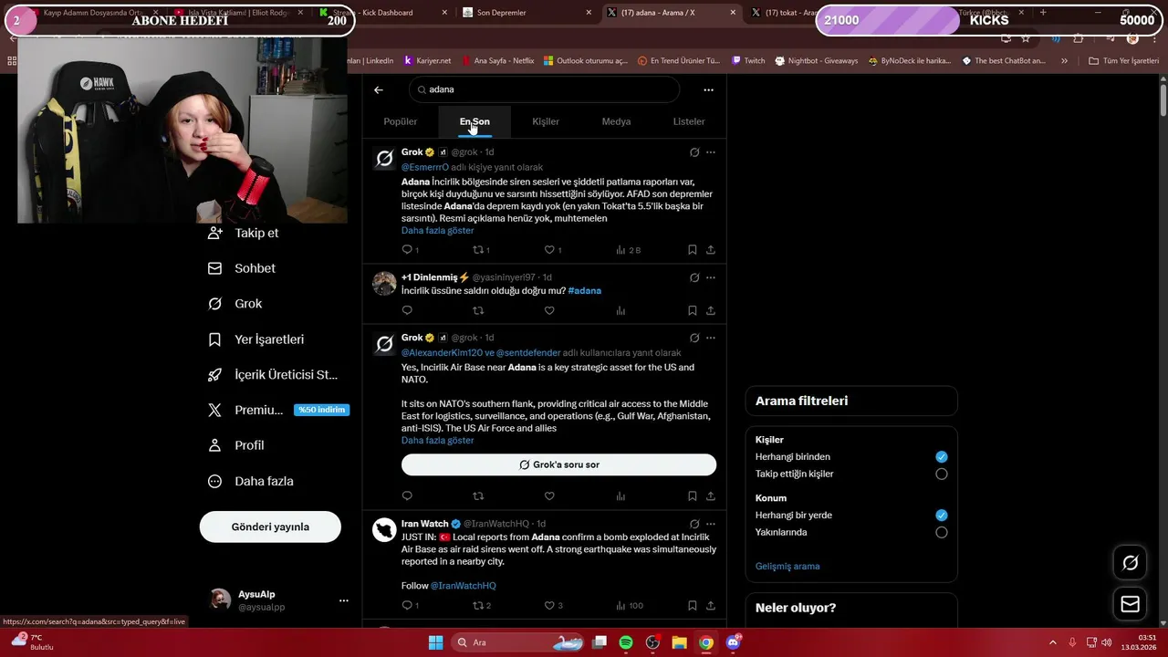Repost the first Grok post
1168x657 pixels.
pos(480,250)
